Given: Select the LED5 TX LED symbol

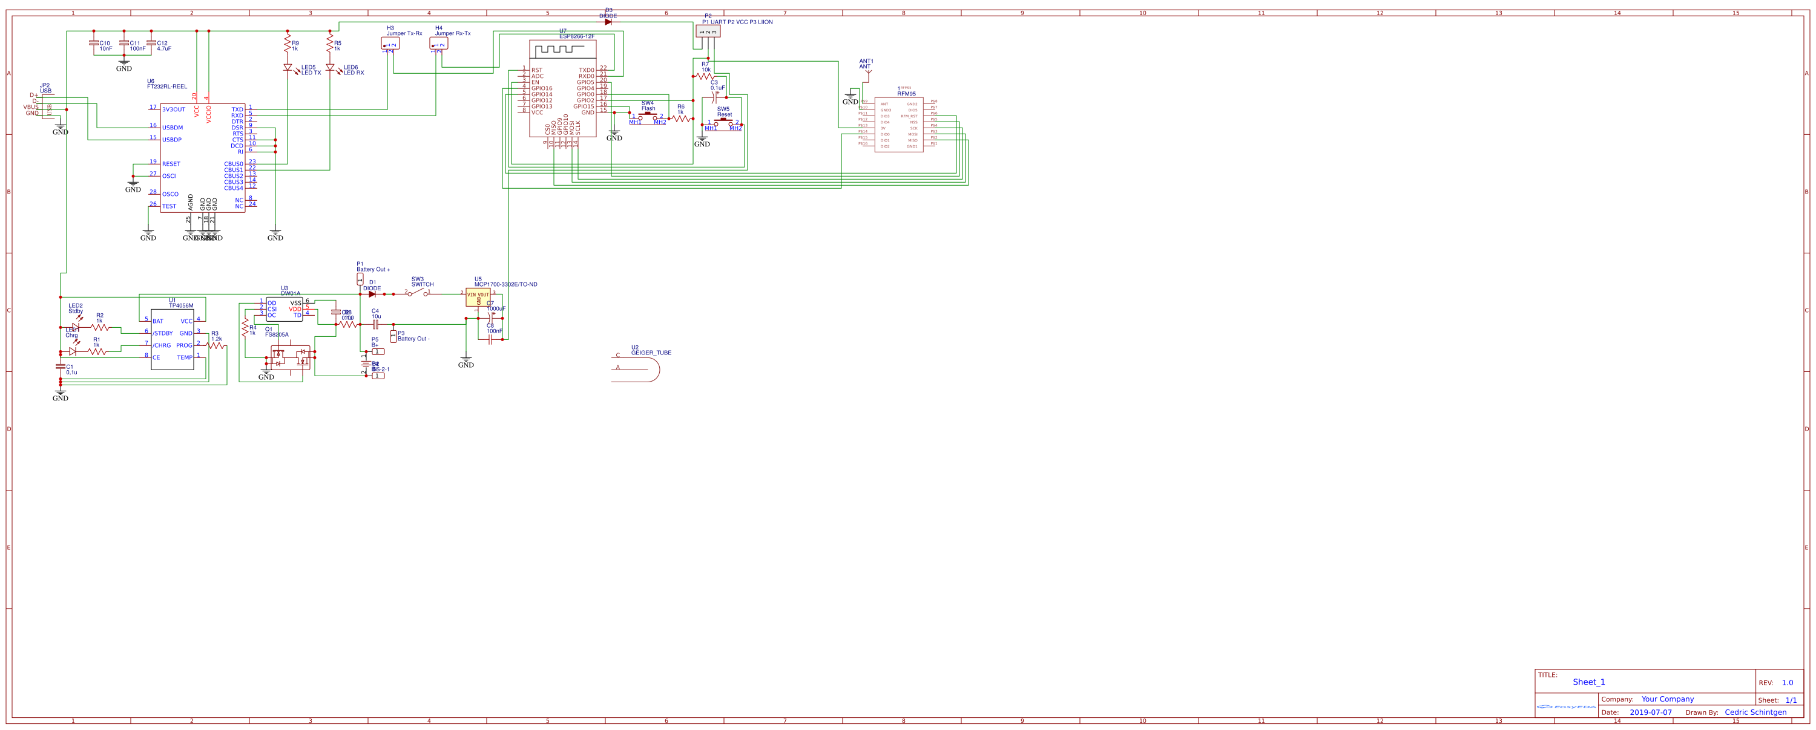Looking at the screenshot, I should (288, 68).
